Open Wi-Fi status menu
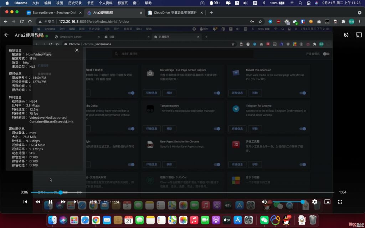This screenshot has height=228, width=365. 292,3
